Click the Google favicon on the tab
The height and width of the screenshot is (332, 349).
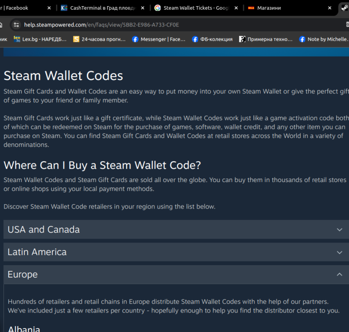[x=158, y=8]
